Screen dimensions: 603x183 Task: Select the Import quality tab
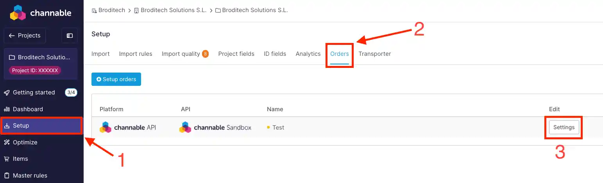click(181, 54)
